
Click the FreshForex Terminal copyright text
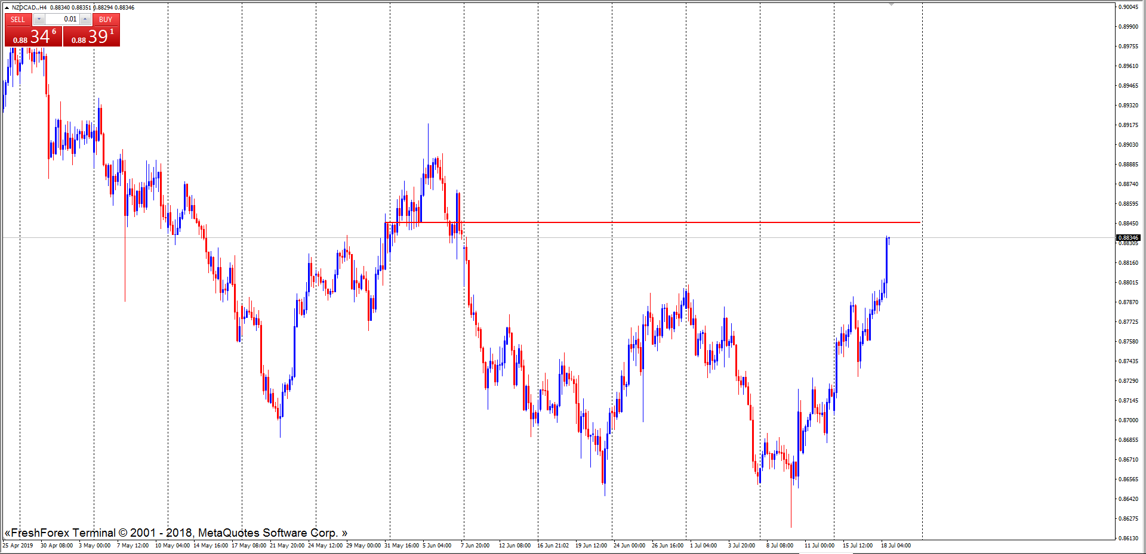coord(176,533)
